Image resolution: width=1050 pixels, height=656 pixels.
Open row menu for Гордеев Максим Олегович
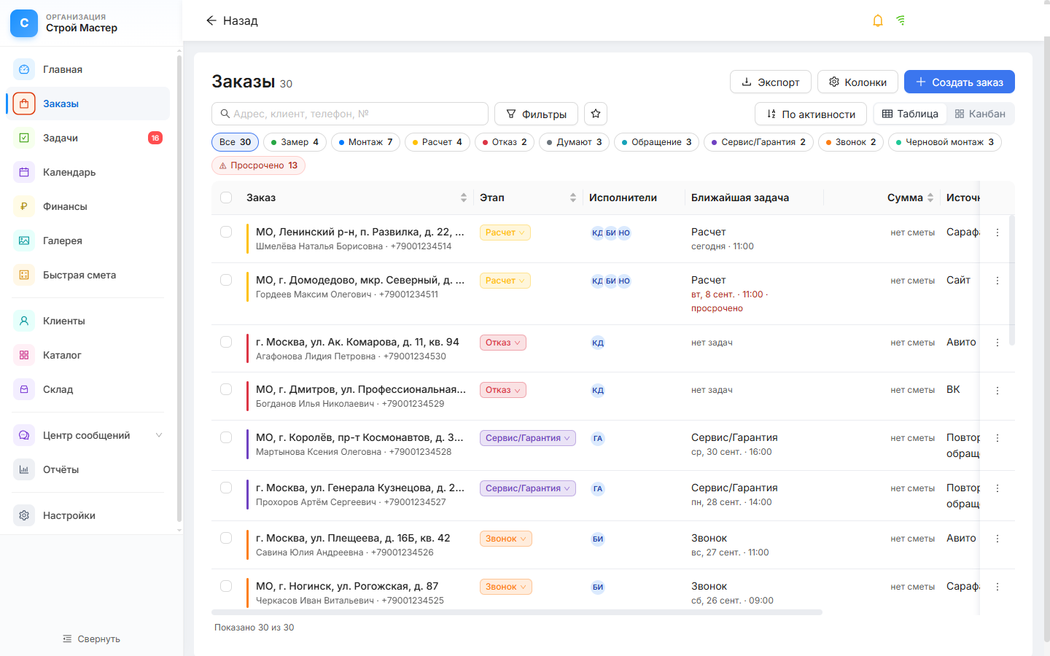[x=997, y=281]
